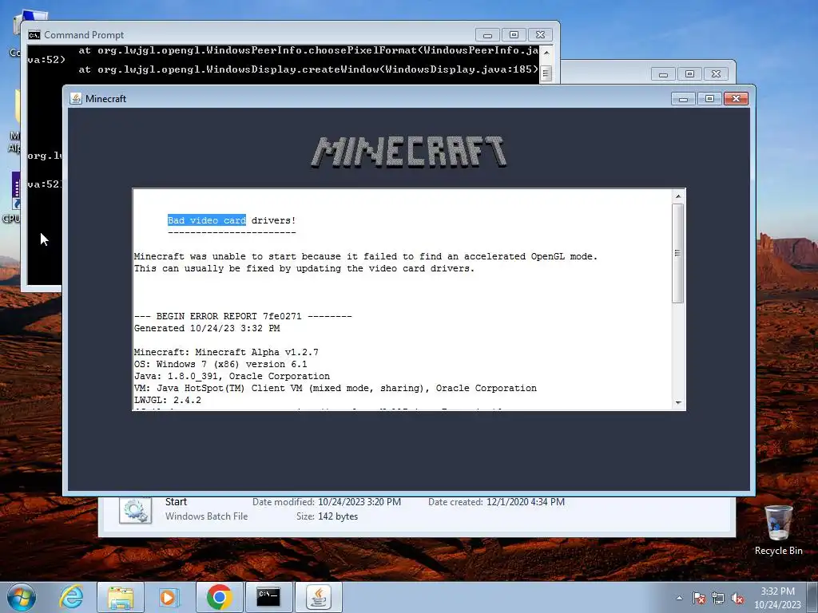Launch Google Chrome from the taskbar

(x=219, y=597)
